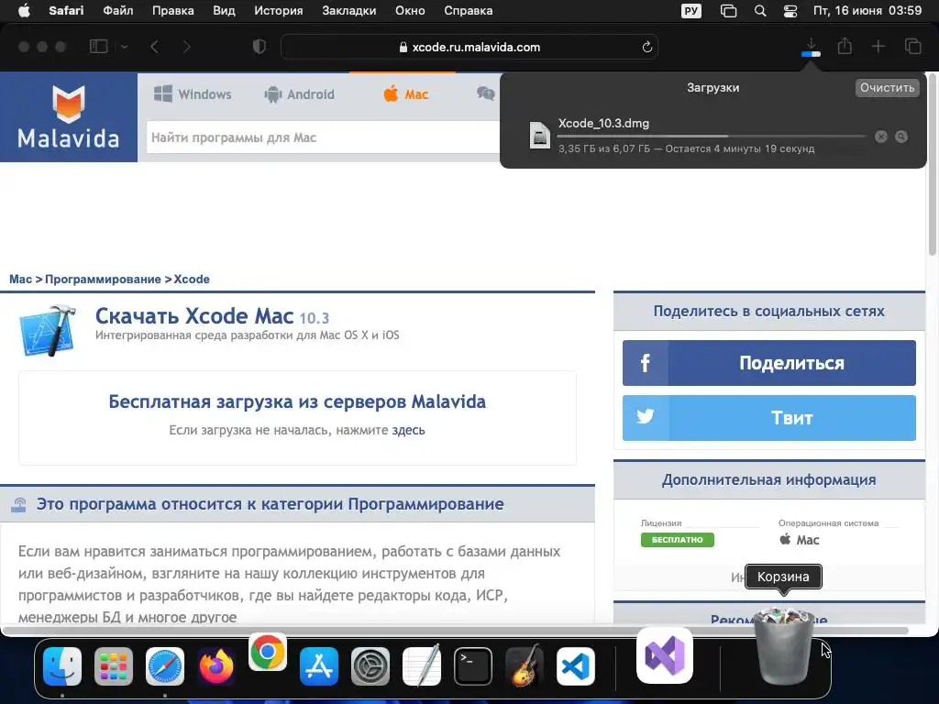Click the Xcode_10.3.dmg download progress bar
Screen dimensions: 939x704
(711, 137)
